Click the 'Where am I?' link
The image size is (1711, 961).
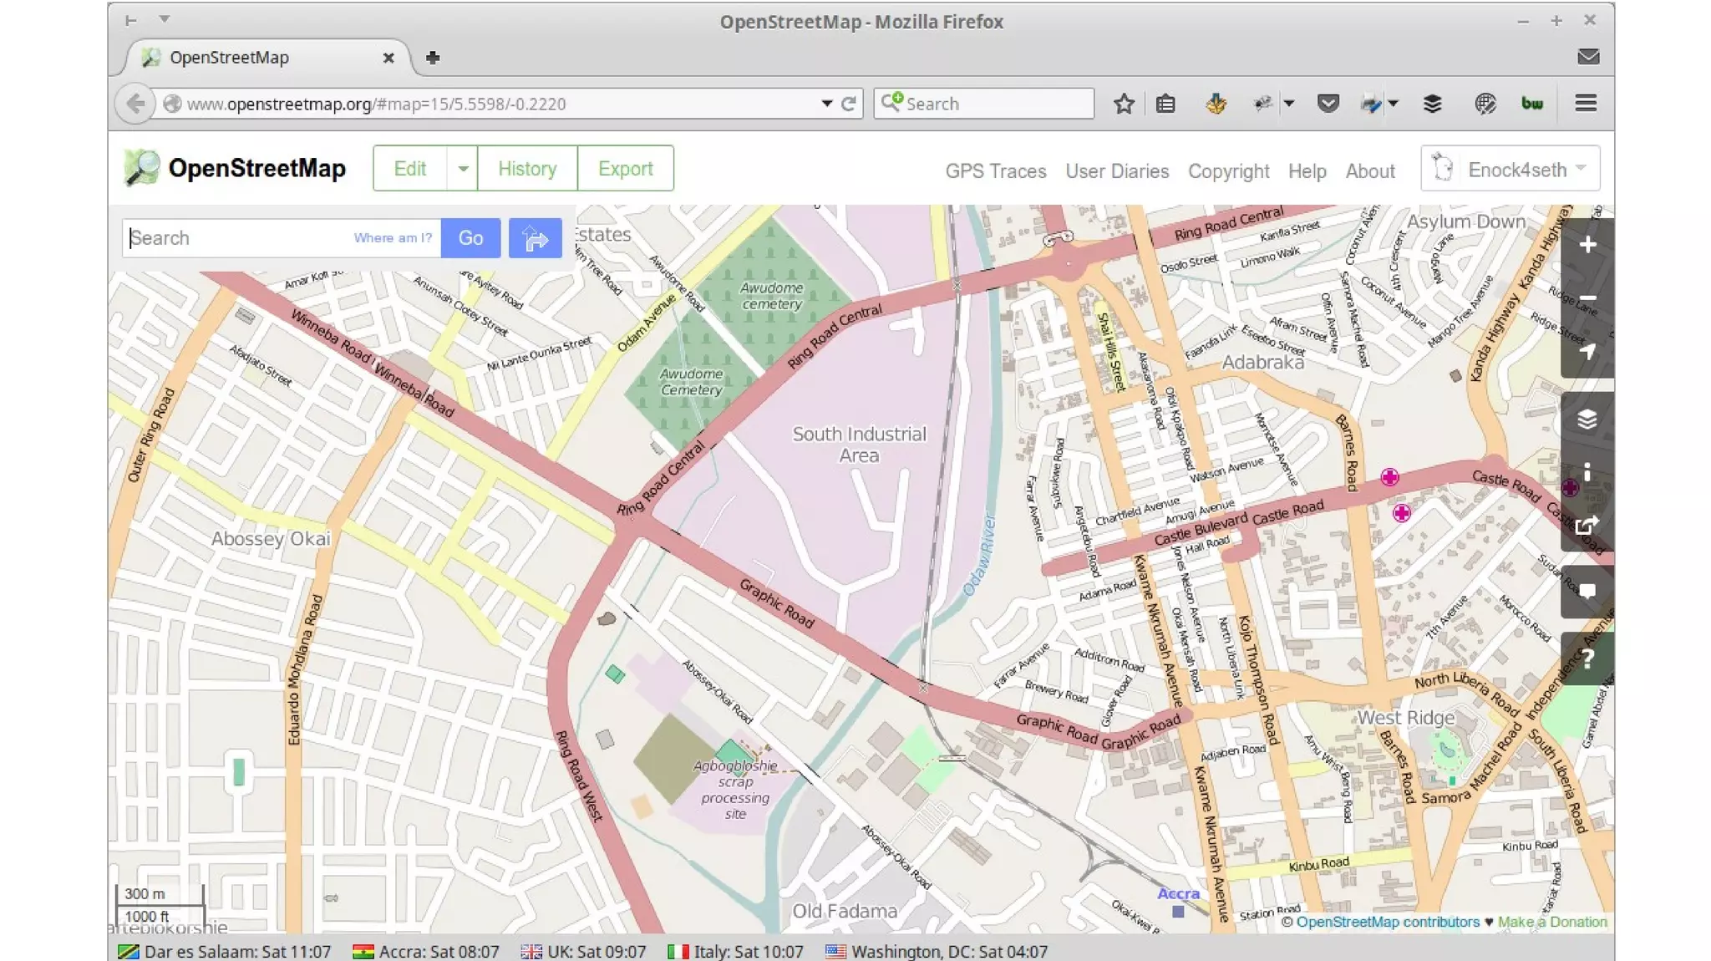point(393,238)
